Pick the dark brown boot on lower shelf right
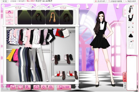This screenshot has height=92, width=139. coord(76,75)
